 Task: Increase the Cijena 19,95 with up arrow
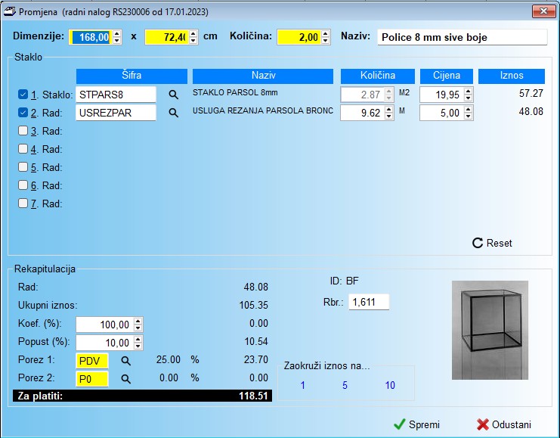coord(469,91)
